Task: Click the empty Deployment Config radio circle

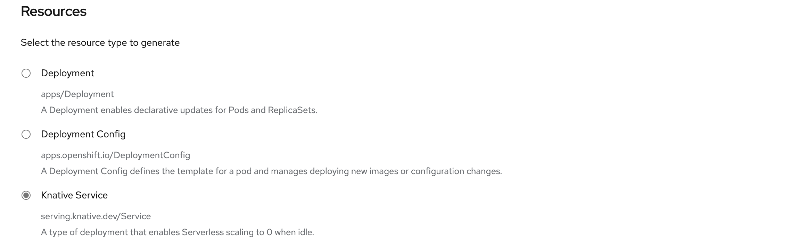Action: tap(26, 135)
